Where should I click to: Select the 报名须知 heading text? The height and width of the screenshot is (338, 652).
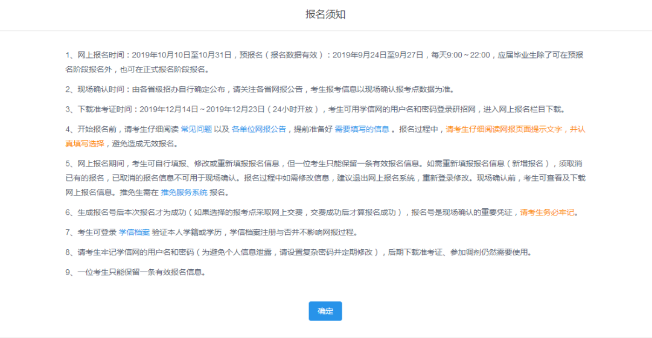point(325,14)
